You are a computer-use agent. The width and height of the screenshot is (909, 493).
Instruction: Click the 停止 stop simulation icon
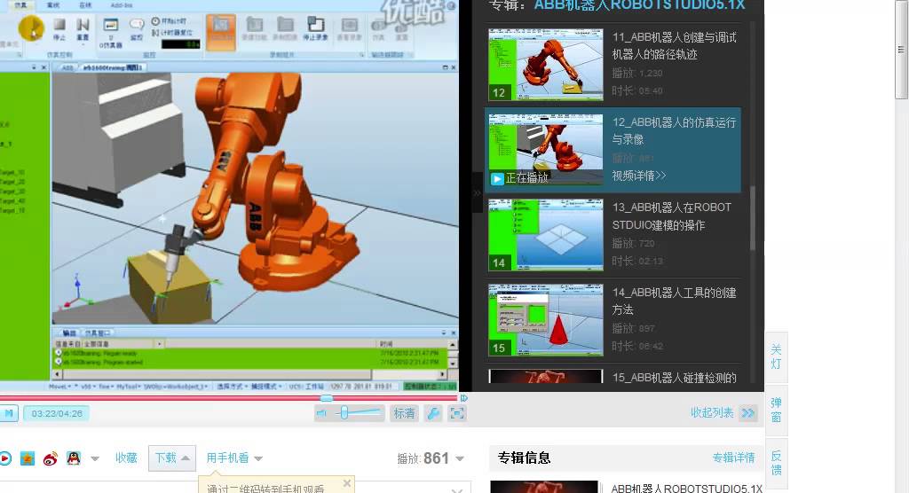click(x=59, y=28)
